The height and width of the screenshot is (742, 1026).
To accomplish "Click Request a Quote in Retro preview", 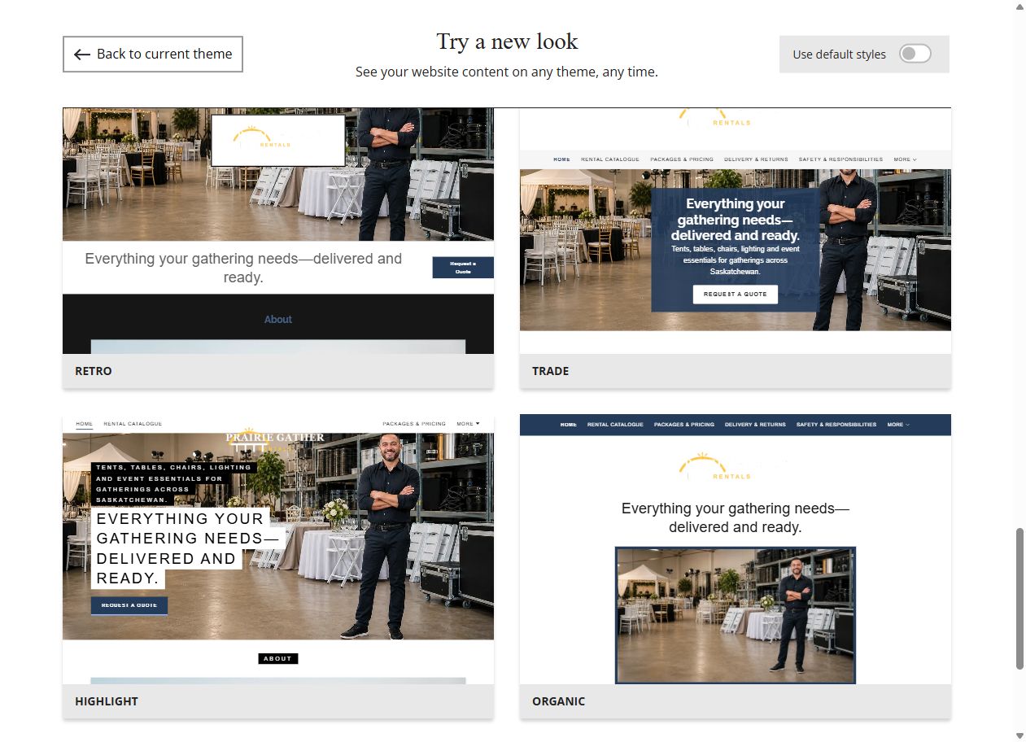I will coord(463,268).
